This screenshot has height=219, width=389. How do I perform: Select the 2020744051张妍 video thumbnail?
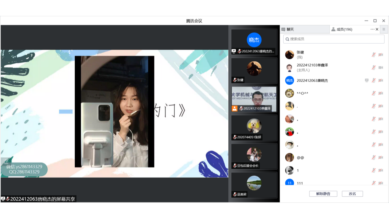click(254, 128)
